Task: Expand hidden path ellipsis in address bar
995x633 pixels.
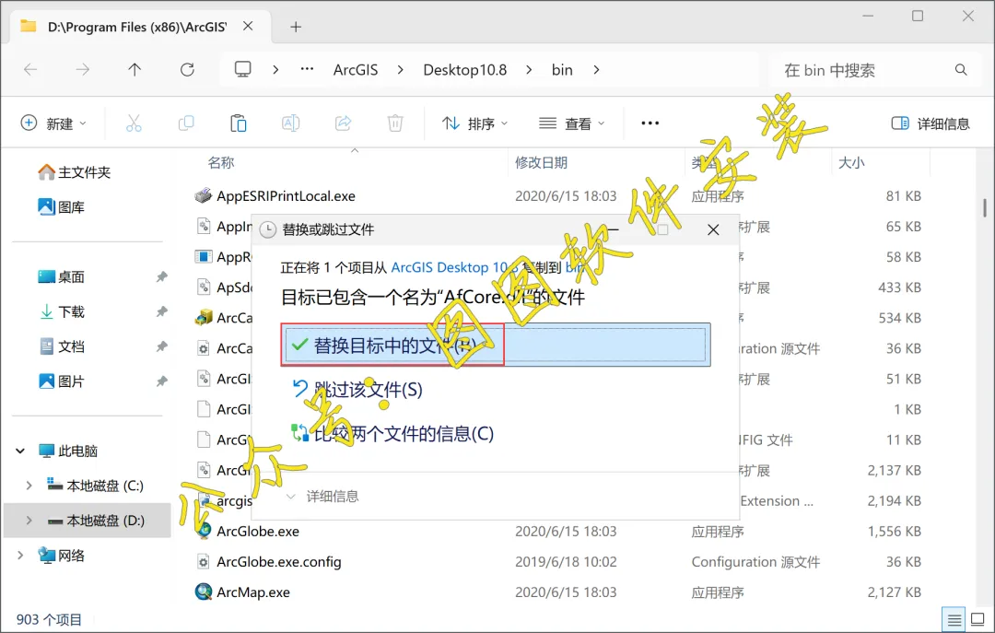Action: (307, 69)
